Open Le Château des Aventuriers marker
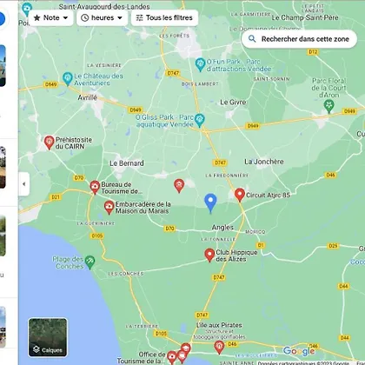This screenshot has height=365, width=365. click(x=68, y=78)
